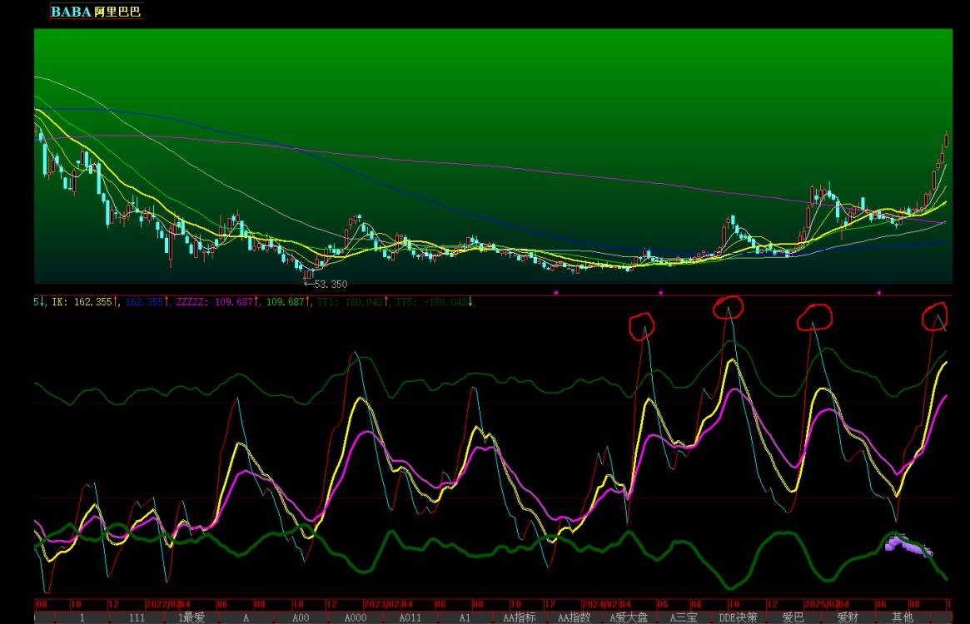Click the BABA 阿里巴巴 stock title
The width and height of the screenshot is (970, 624).
(x=97, y=11)
